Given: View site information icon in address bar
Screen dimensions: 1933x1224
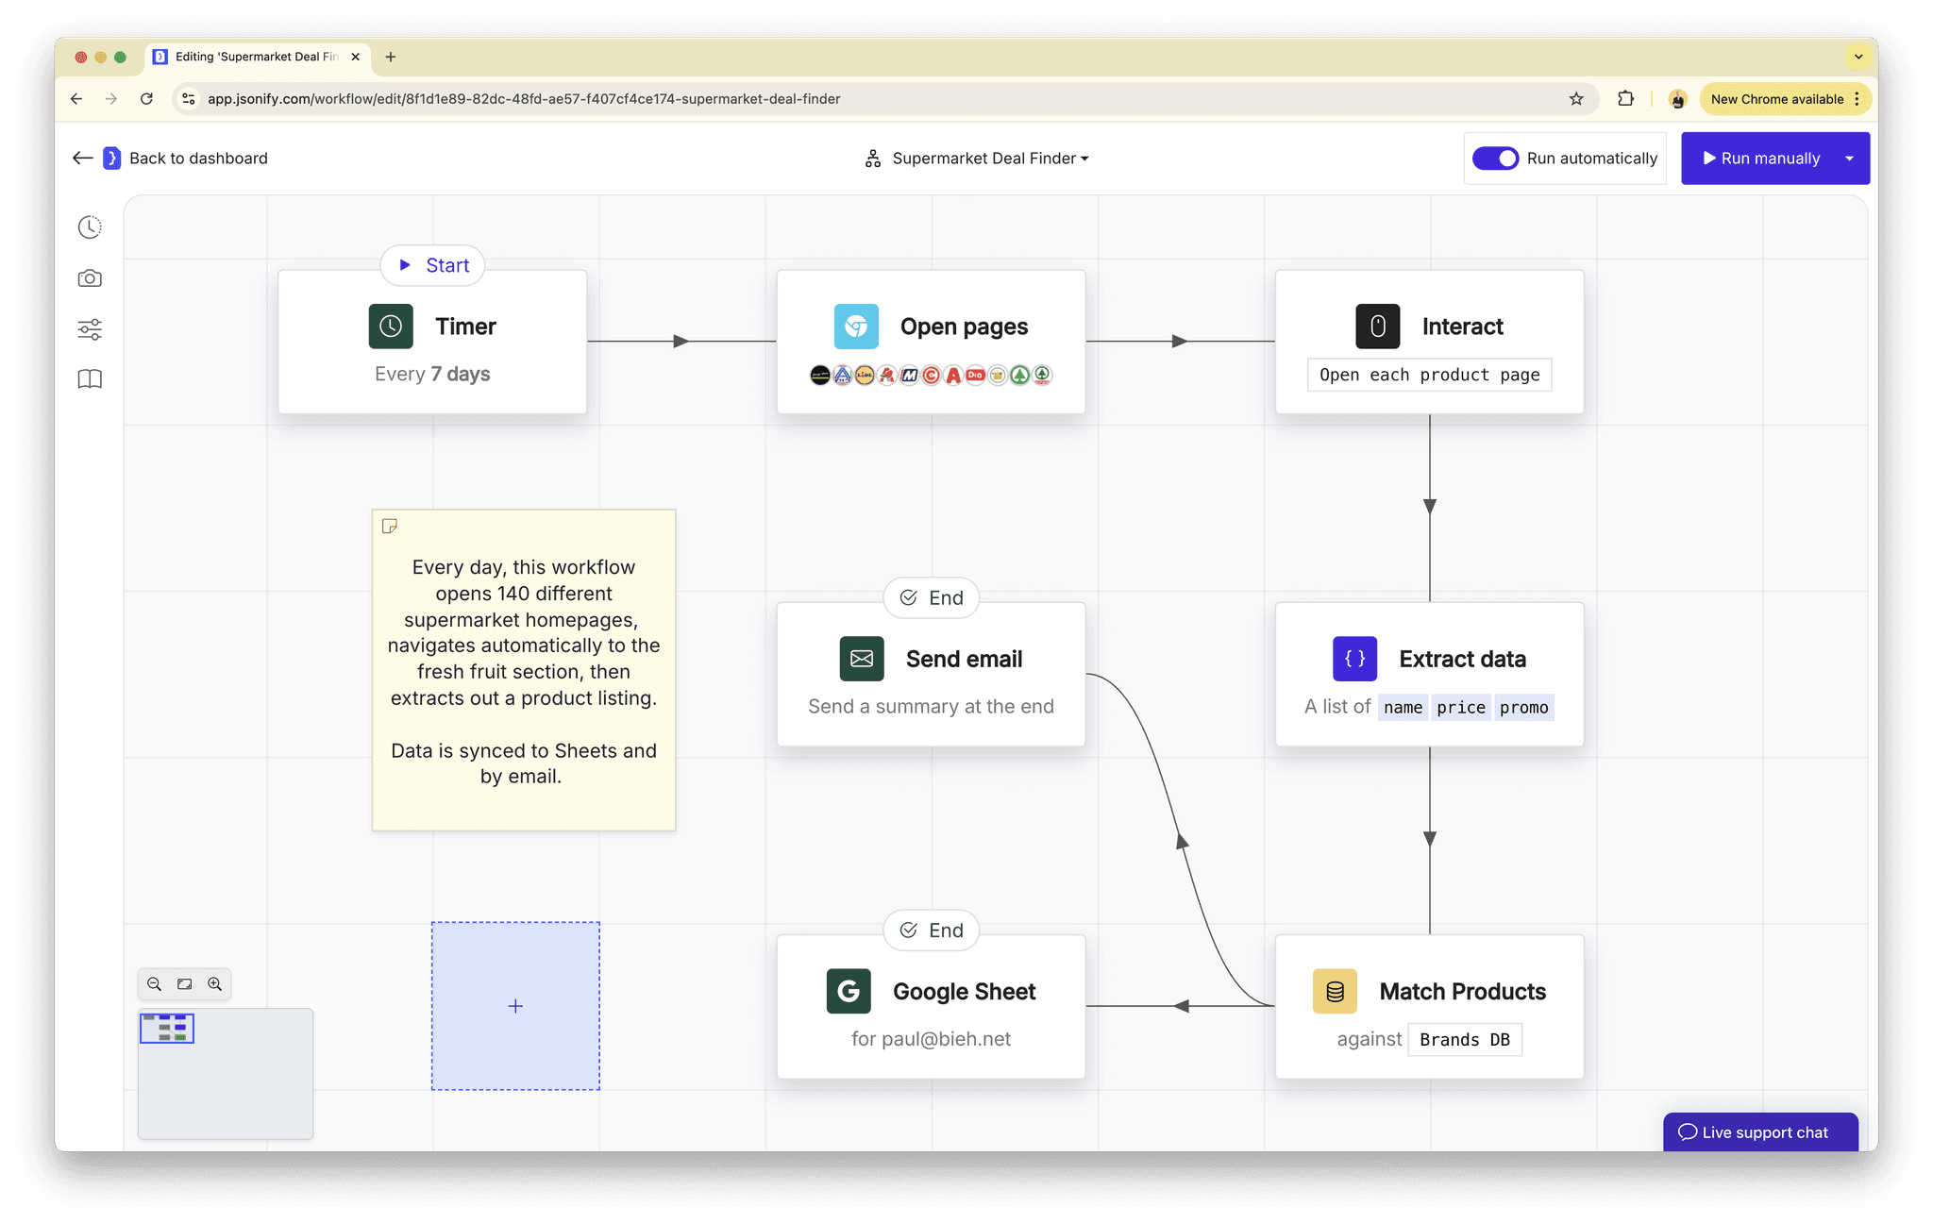Looking at the screenshot, I should point(189,99).
